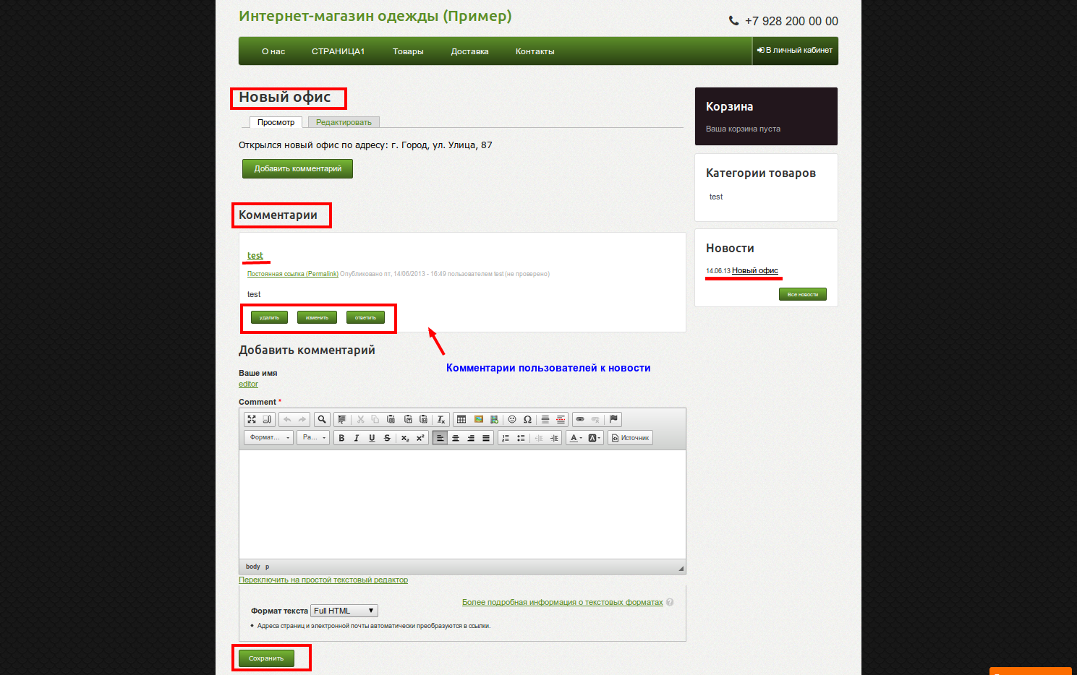
Task: Open the Постоянная ссылка (Permalink) link
Action: click(293, 274)
